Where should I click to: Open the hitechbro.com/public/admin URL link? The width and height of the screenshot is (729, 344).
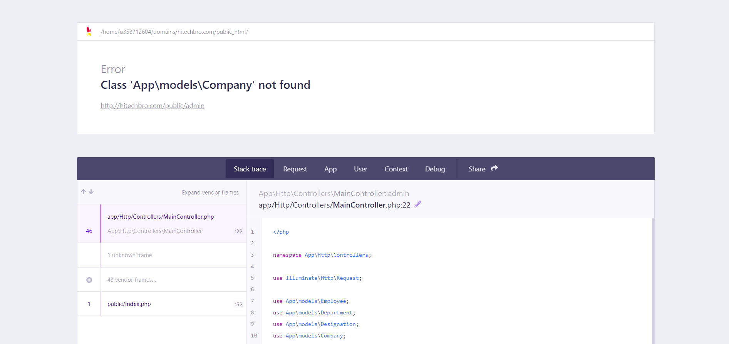pos(153,106)
